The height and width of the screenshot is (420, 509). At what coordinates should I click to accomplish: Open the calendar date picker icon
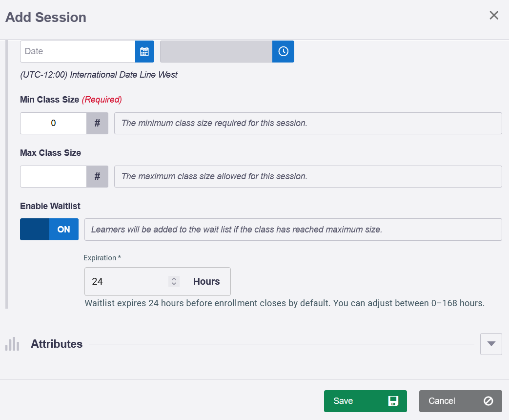144,51
